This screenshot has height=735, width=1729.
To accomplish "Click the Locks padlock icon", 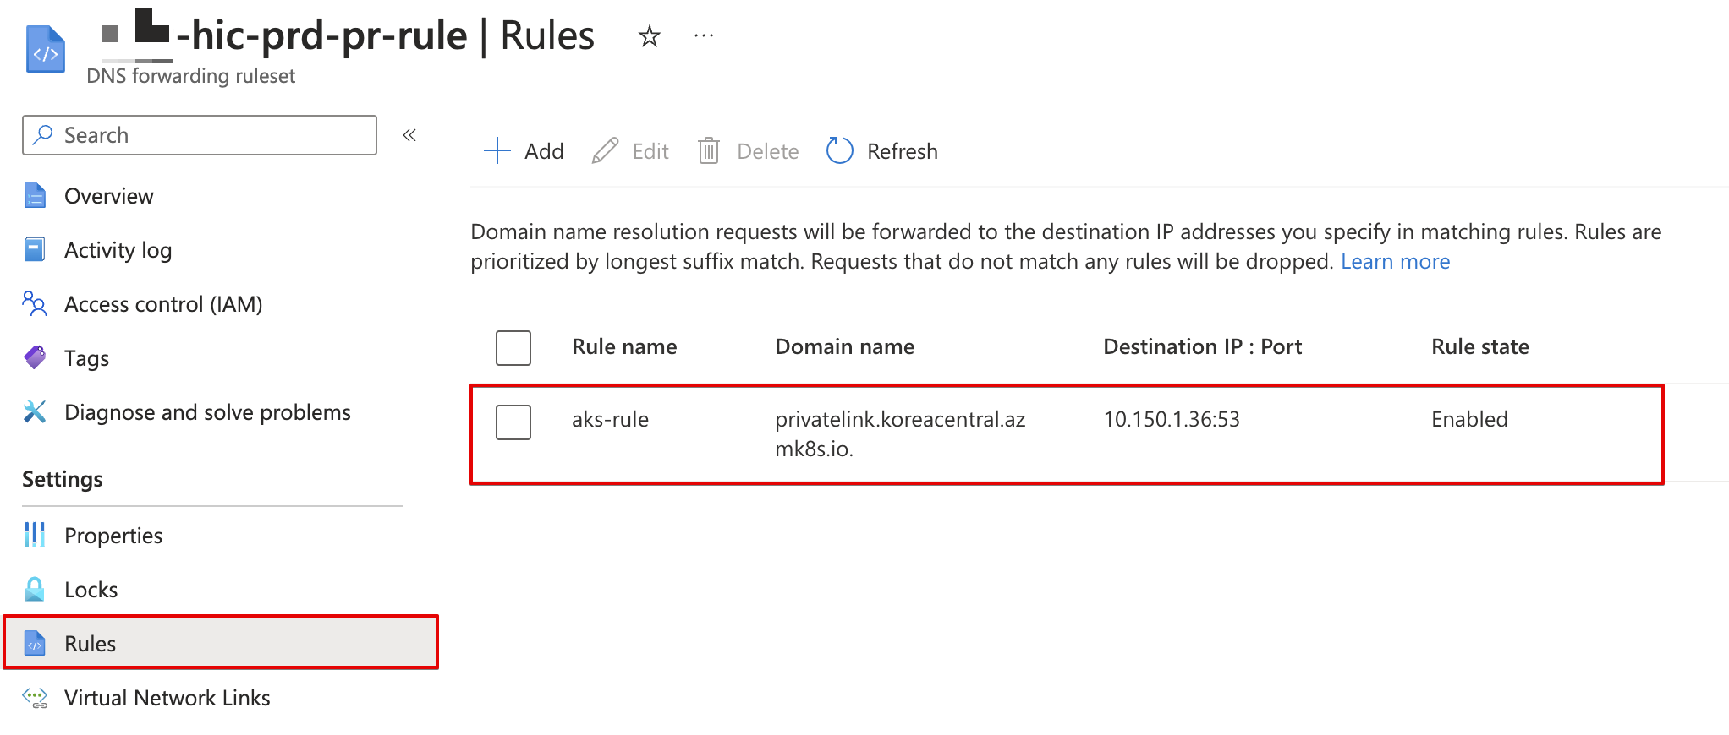I will [x=35, y=589].
